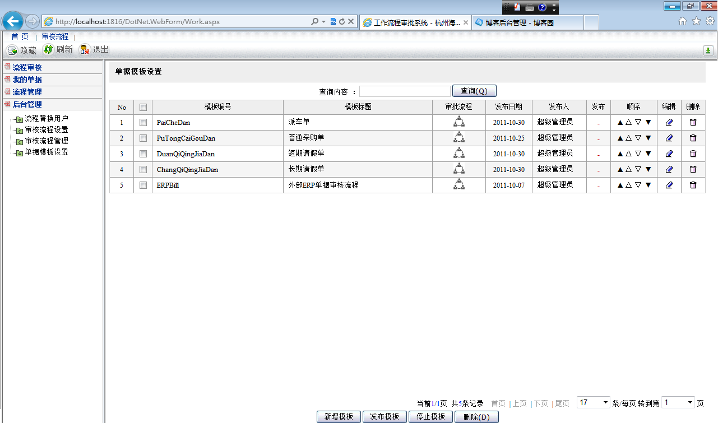Open a new blank browser tab

click(x=591, y=22)
